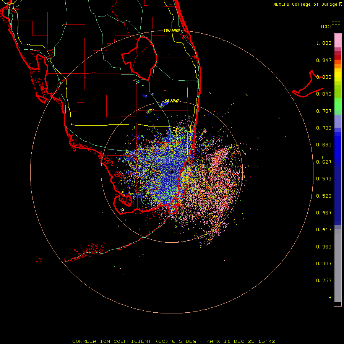
Task: Click the 0.253 scale value
Action: (324, 281)
